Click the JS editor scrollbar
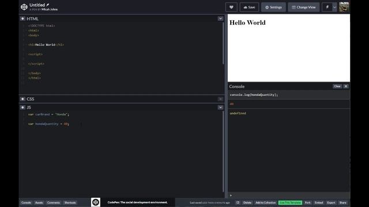The width and height of the screenshot is (369, 207). coord(223,152)
